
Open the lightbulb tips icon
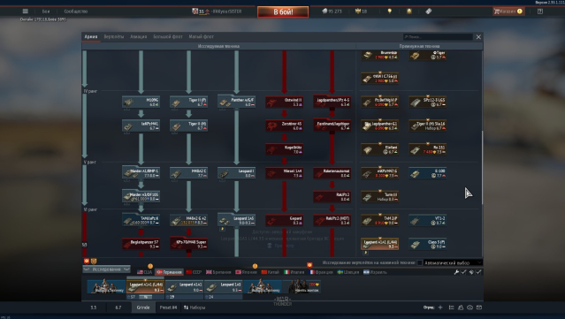tap(389, 11)
